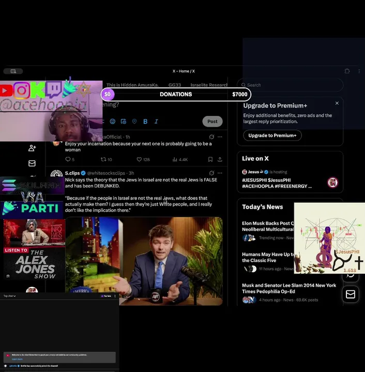Play the video of the man at the desk
This screenshot has width=365, height=372.
144,261
